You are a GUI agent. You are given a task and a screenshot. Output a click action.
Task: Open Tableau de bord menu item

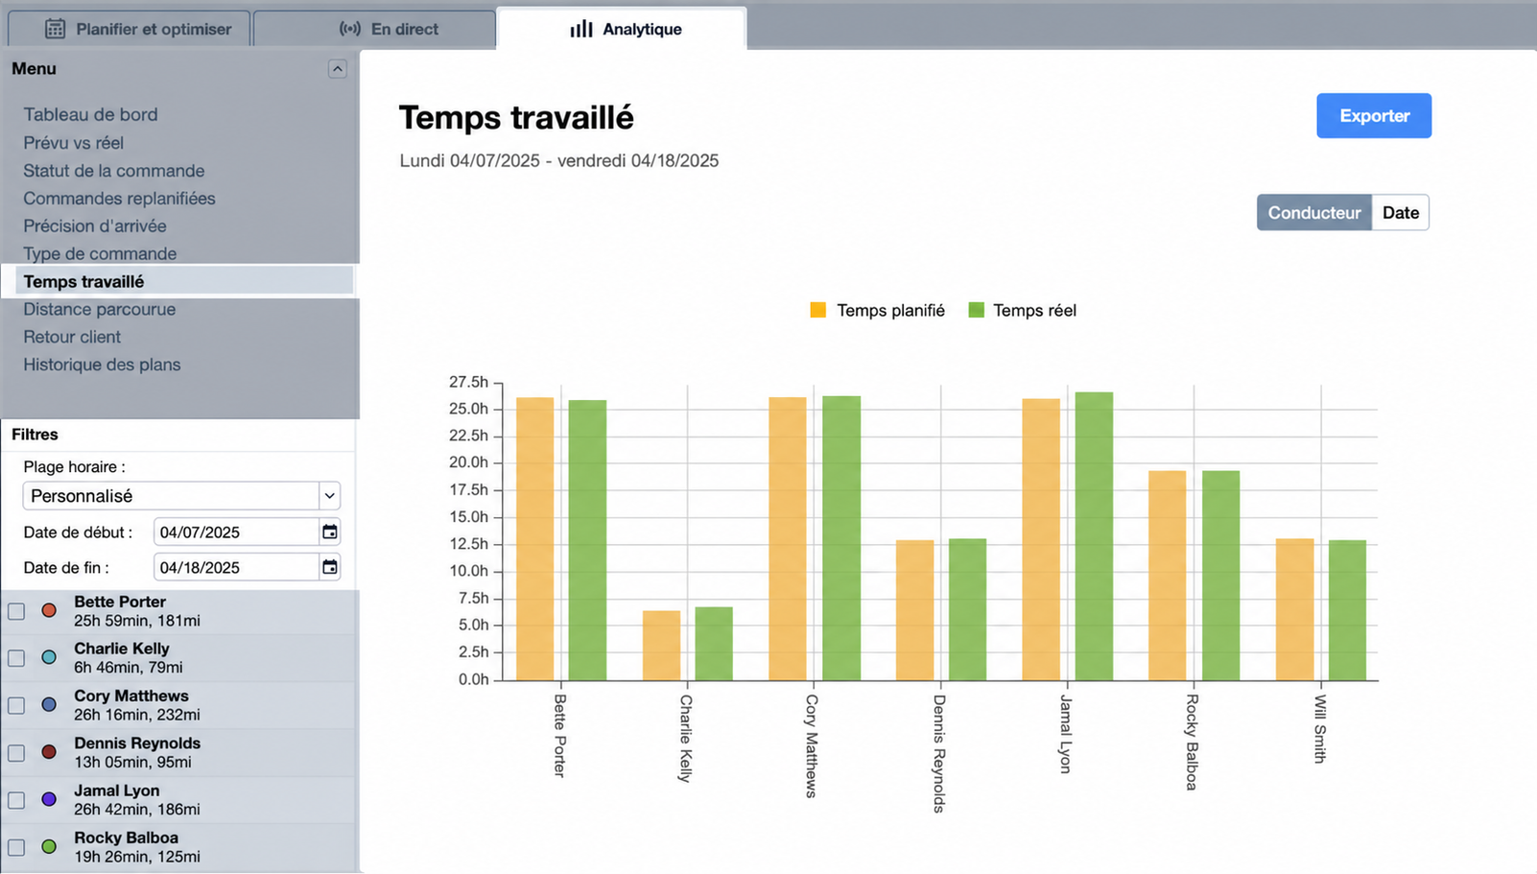[x=91, y=114]
